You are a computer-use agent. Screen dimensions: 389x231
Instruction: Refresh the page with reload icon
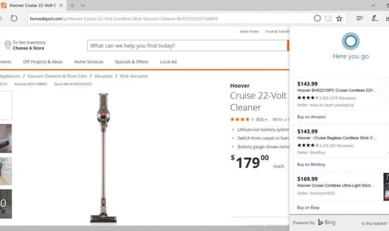pos(14,18)
